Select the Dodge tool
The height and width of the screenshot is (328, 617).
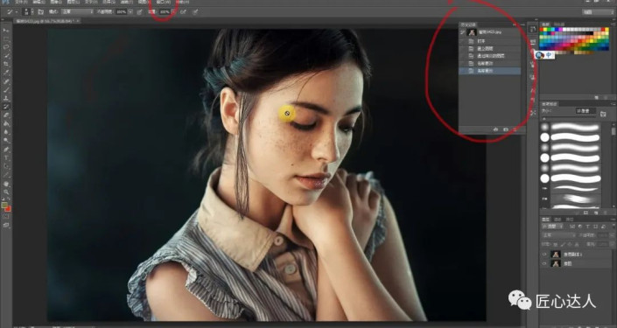(6, 141)
